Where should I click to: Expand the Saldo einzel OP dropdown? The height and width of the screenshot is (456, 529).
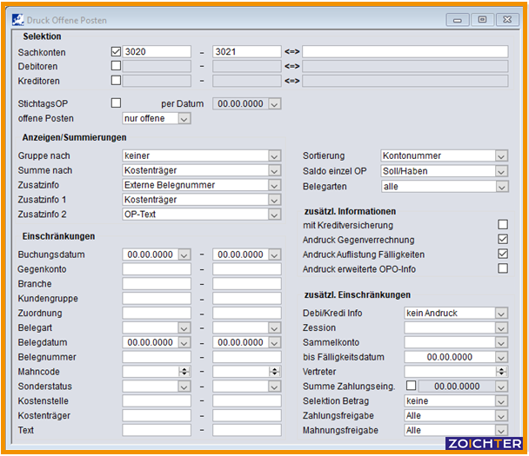[x=500, y=171]
